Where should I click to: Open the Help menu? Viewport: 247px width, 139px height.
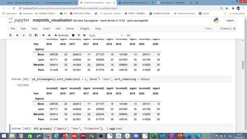click(x=98, y=29)
